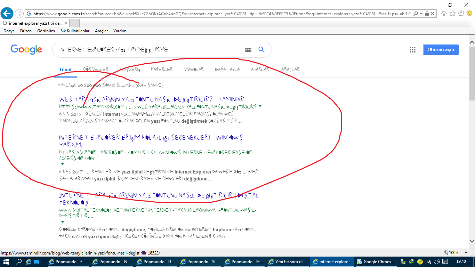Click the network wifi tray icon
Image resolution: width=475 pixels, height=267 pixels.
tap(429, 262)
